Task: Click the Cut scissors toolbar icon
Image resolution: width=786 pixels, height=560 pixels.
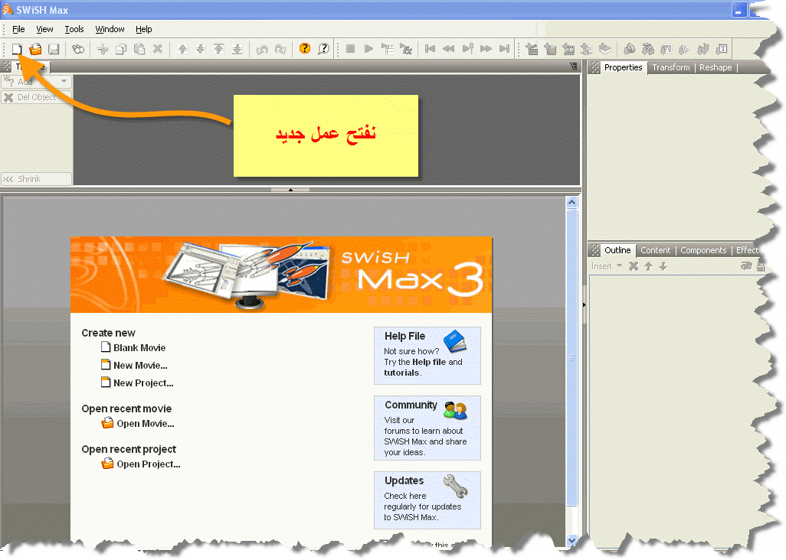Action: 103,49
